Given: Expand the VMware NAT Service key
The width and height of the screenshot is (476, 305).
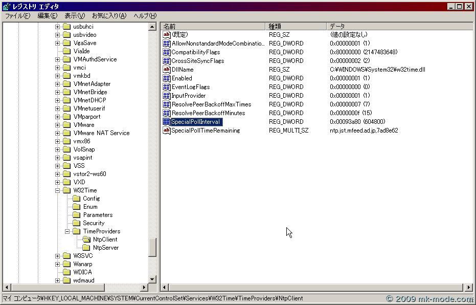Looking at the screenshot, I should tap(58, 133).
